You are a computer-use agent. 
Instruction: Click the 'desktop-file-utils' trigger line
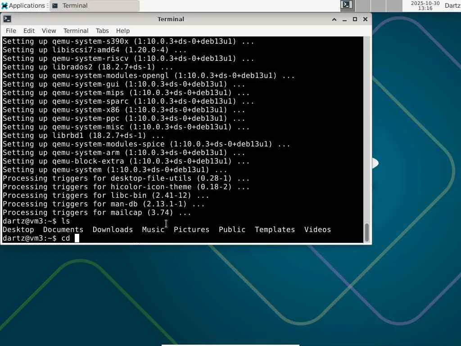click(x=126, y=178)
